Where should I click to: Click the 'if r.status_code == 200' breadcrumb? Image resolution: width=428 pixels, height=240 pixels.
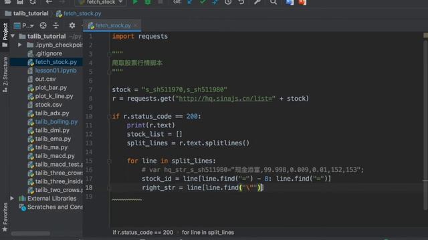click(142, 233)
